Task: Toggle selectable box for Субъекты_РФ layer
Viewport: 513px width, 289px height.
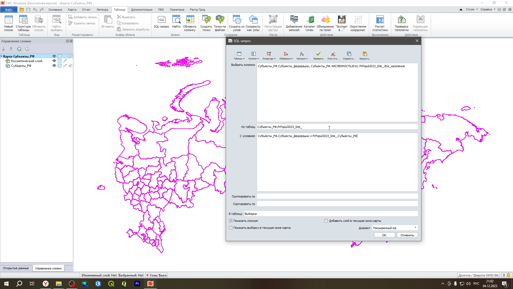Action: [x=60, y=66]
